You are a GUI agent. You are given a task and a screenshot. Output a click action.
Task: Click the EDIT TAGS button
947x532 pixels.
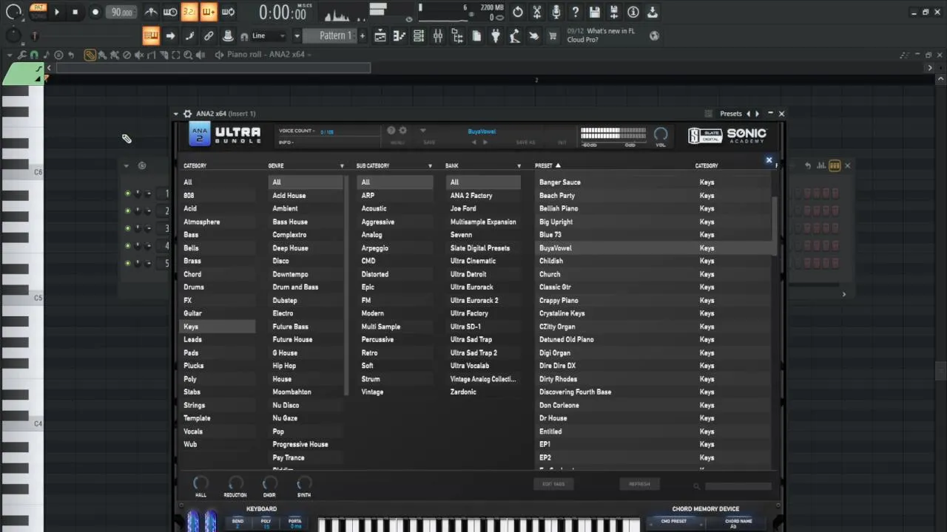point(553,484)
